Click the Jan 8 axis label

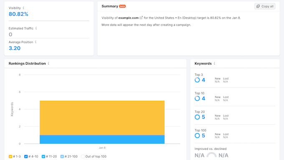pos(102,148)
